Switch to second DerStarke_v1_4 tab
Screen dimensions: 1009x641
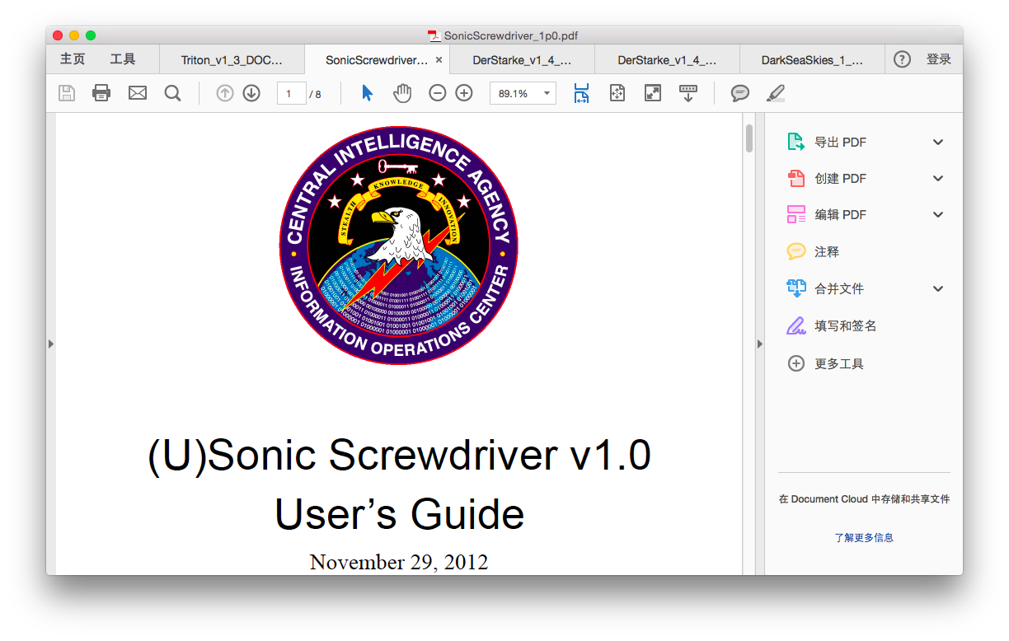(667, 59)
